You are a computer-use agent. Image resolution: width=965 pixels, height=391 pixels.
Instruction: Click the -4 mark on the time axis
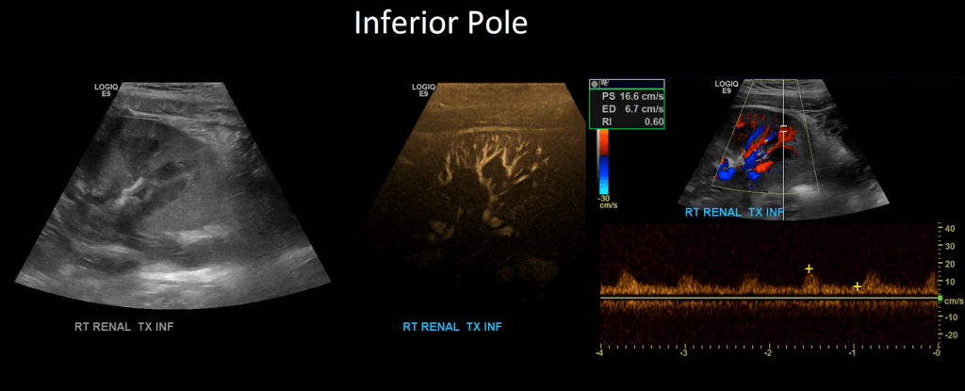pyautogui.click(x=600, y=353)
